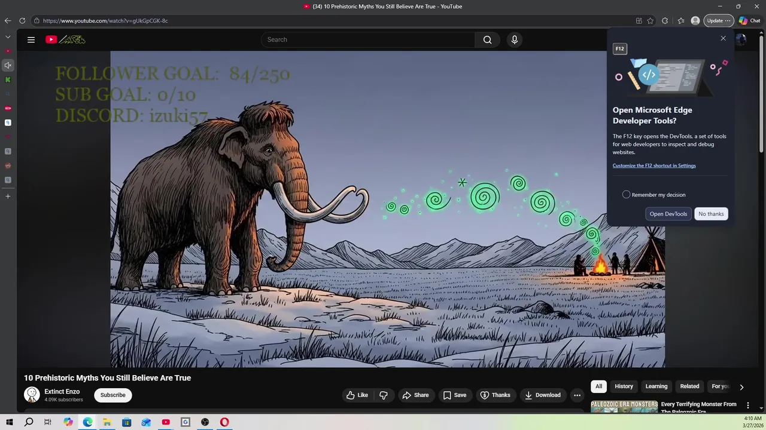
Task: Select the Learning filter chip
Action: pos(656,386)
